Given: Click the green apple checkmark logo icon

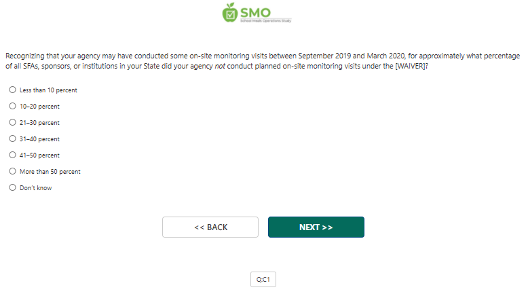Looking at the screenshot, I should tap(230, 13).
